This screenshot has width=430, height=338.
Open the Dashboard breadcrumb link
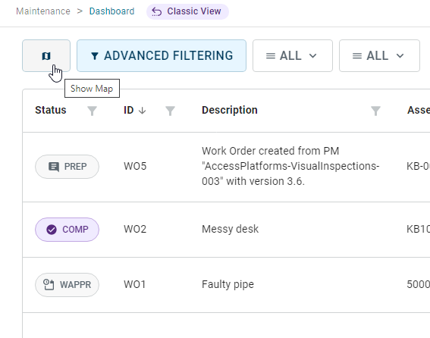pyautogui.click(x=112, y=11)
